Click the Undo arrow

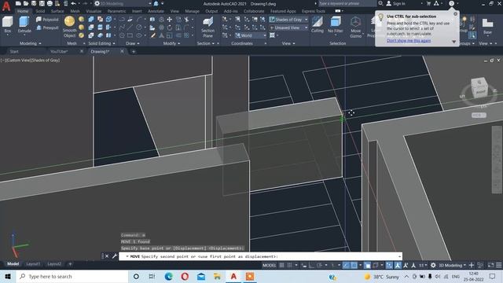click(x=73, y=3)
